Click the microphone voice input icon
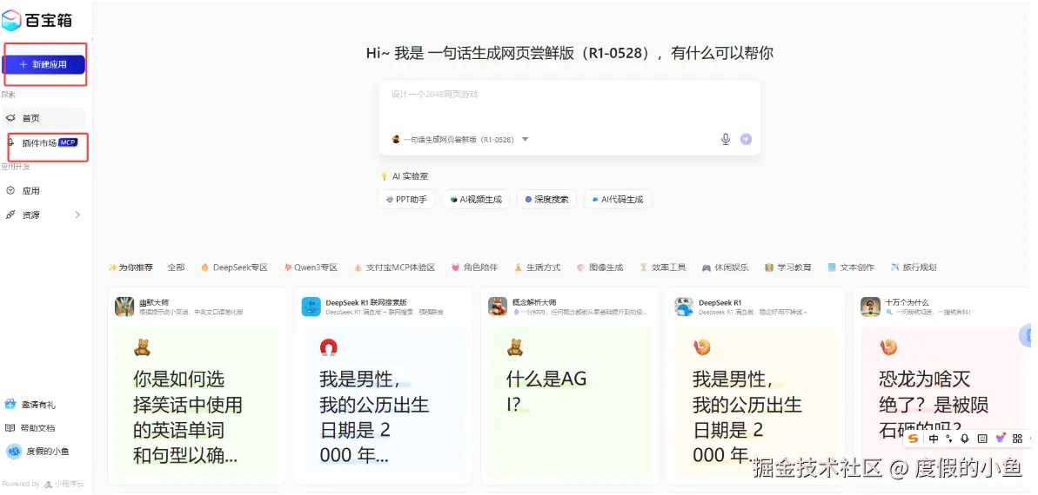This screenshot has width=1038, height=495. pos(726,139)
